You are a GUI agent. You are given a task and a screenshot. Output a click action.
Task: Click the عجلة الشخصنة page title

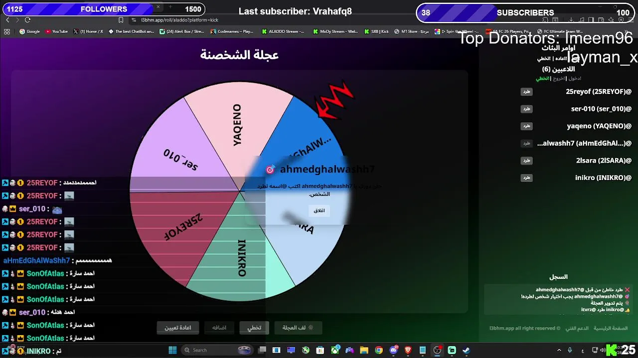coord(239,55)
